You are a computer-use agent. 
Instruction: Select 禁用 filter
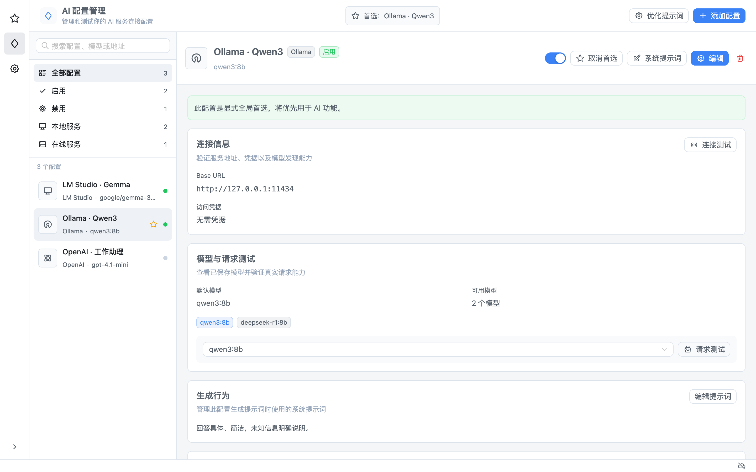[x=103, y=109]
